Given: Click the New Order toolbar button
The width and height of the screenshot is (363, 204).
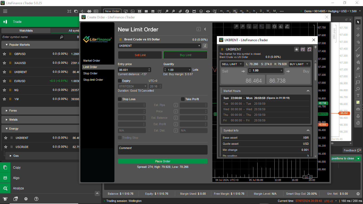Looking at the screenshot, I should click(x=112, y=11).
